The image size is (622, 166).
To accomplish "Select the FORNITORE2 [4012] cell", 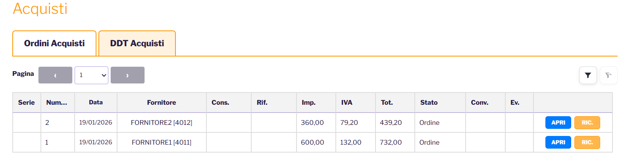I will tap(162, 123).
